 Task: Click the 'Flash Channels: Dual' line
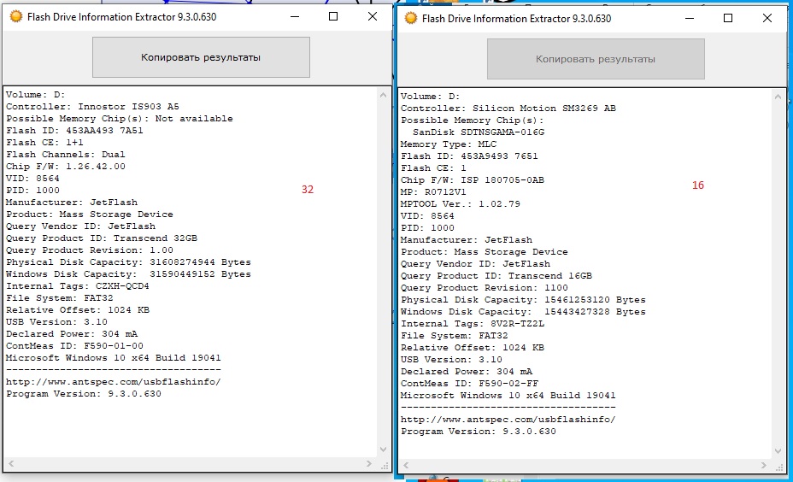[65, 155]
